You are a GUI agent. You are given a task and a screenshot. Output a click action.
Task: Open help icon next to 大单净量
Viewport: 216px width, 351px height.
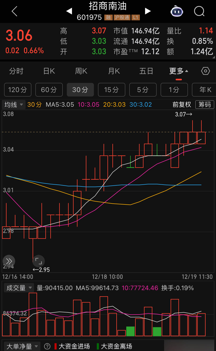coord(47,346)
